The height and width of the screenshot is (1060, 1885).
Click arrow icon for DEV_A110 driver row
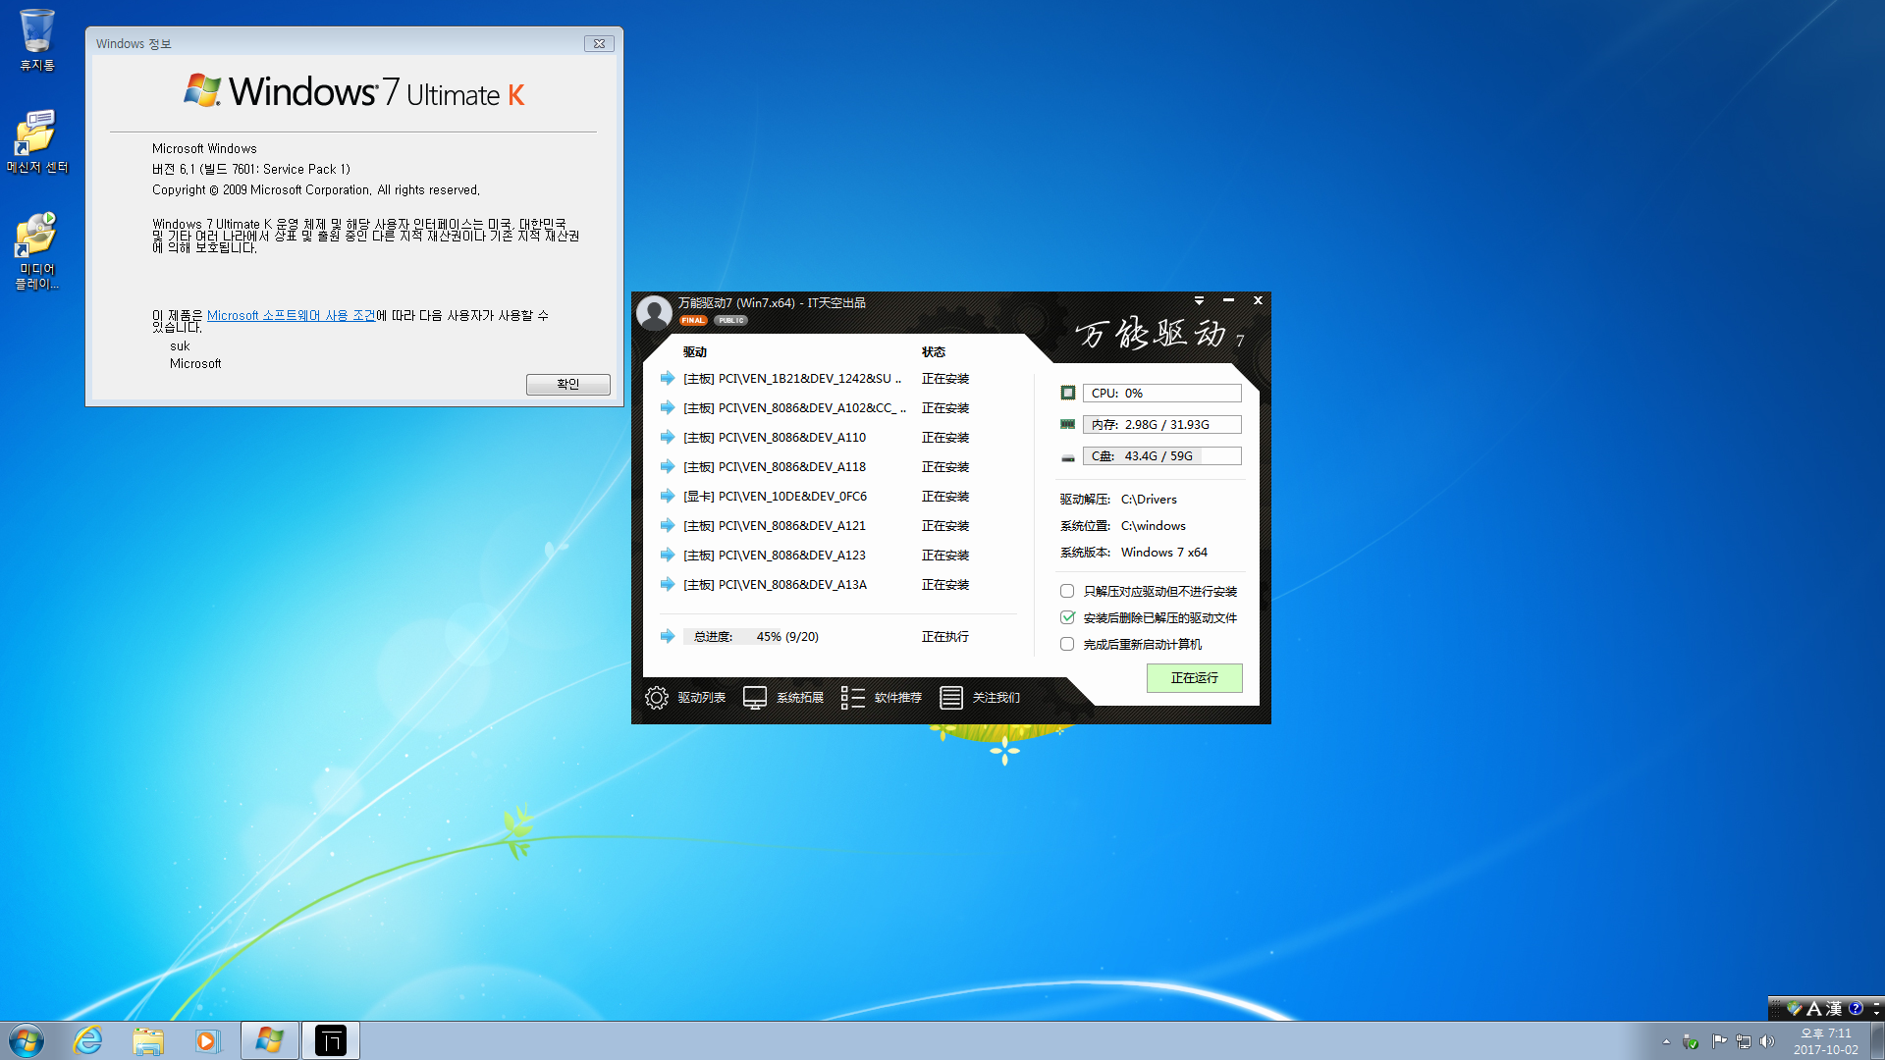(668, 437)
